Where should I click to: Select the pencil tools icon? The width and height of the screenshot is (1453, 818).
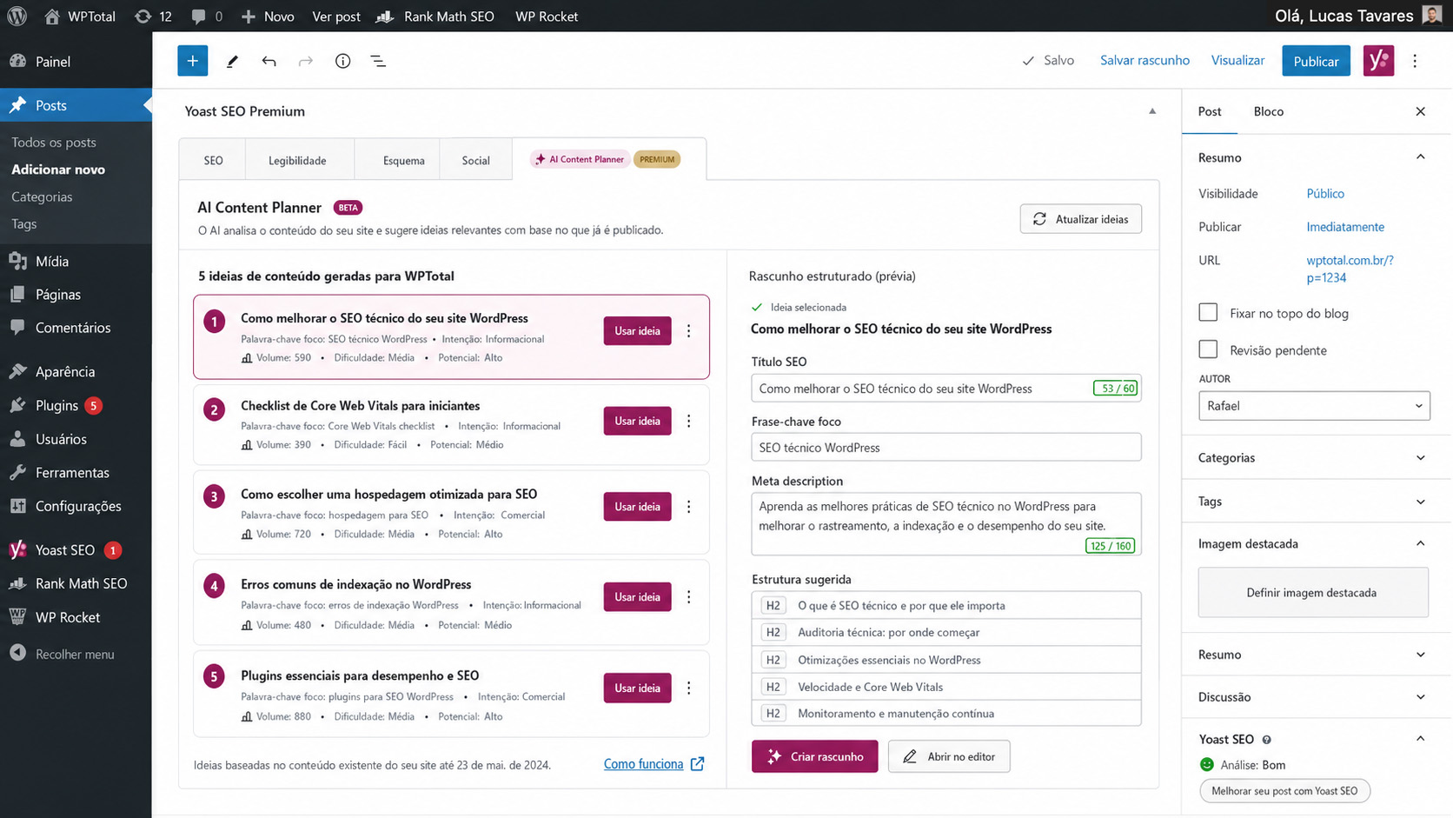click(x=232, y=61)
